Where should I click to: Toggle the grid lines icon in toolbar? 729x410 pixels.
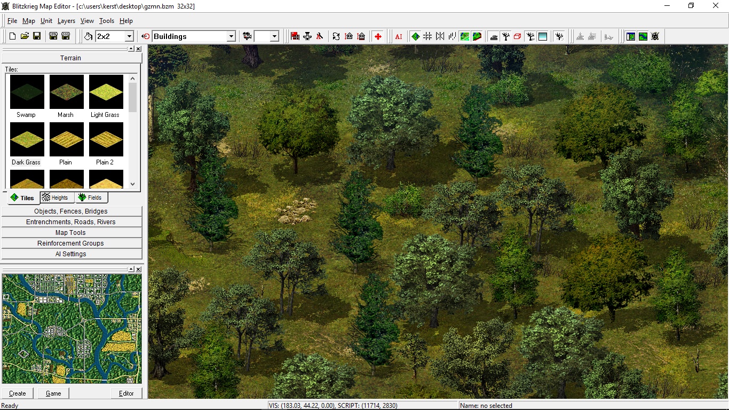point(427,36)
